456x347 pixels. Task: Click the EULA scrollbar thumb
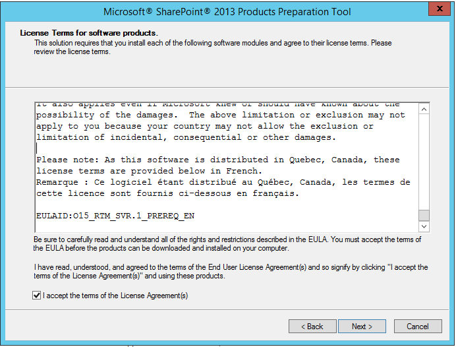tap(424, 215)
